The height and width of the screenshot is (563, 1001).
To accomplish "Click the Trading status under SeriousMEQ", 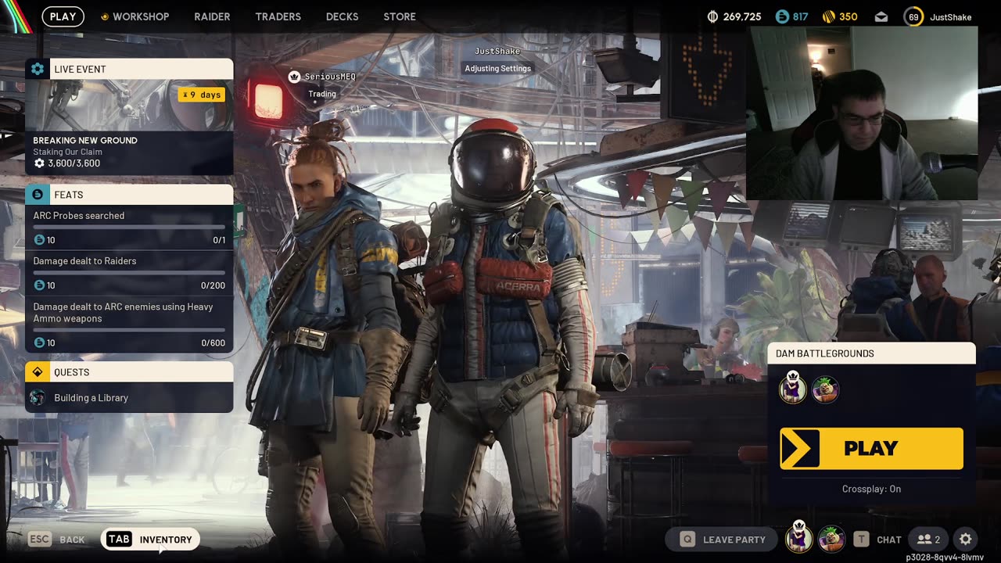I will 322,94.
